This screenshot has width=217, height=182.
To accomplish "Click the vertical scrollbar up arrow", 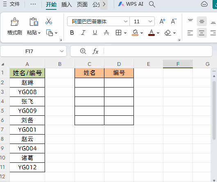I will 214,76.
